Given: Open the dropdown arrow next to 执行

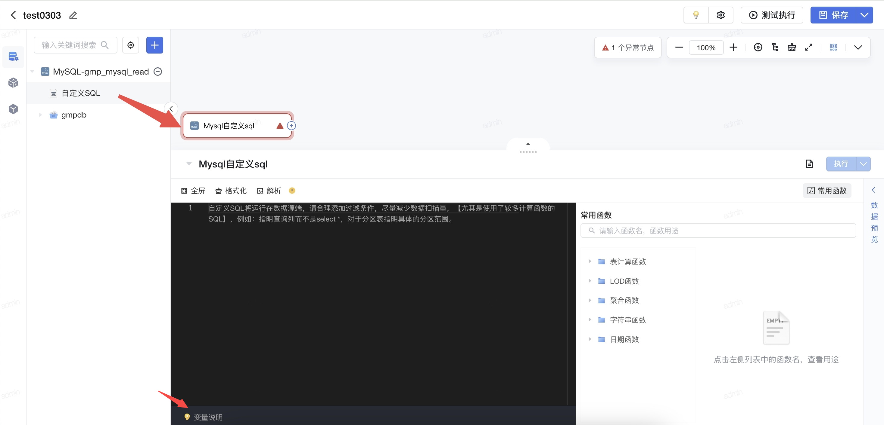Looking at the screenshot, I should [x=864, y=164].
